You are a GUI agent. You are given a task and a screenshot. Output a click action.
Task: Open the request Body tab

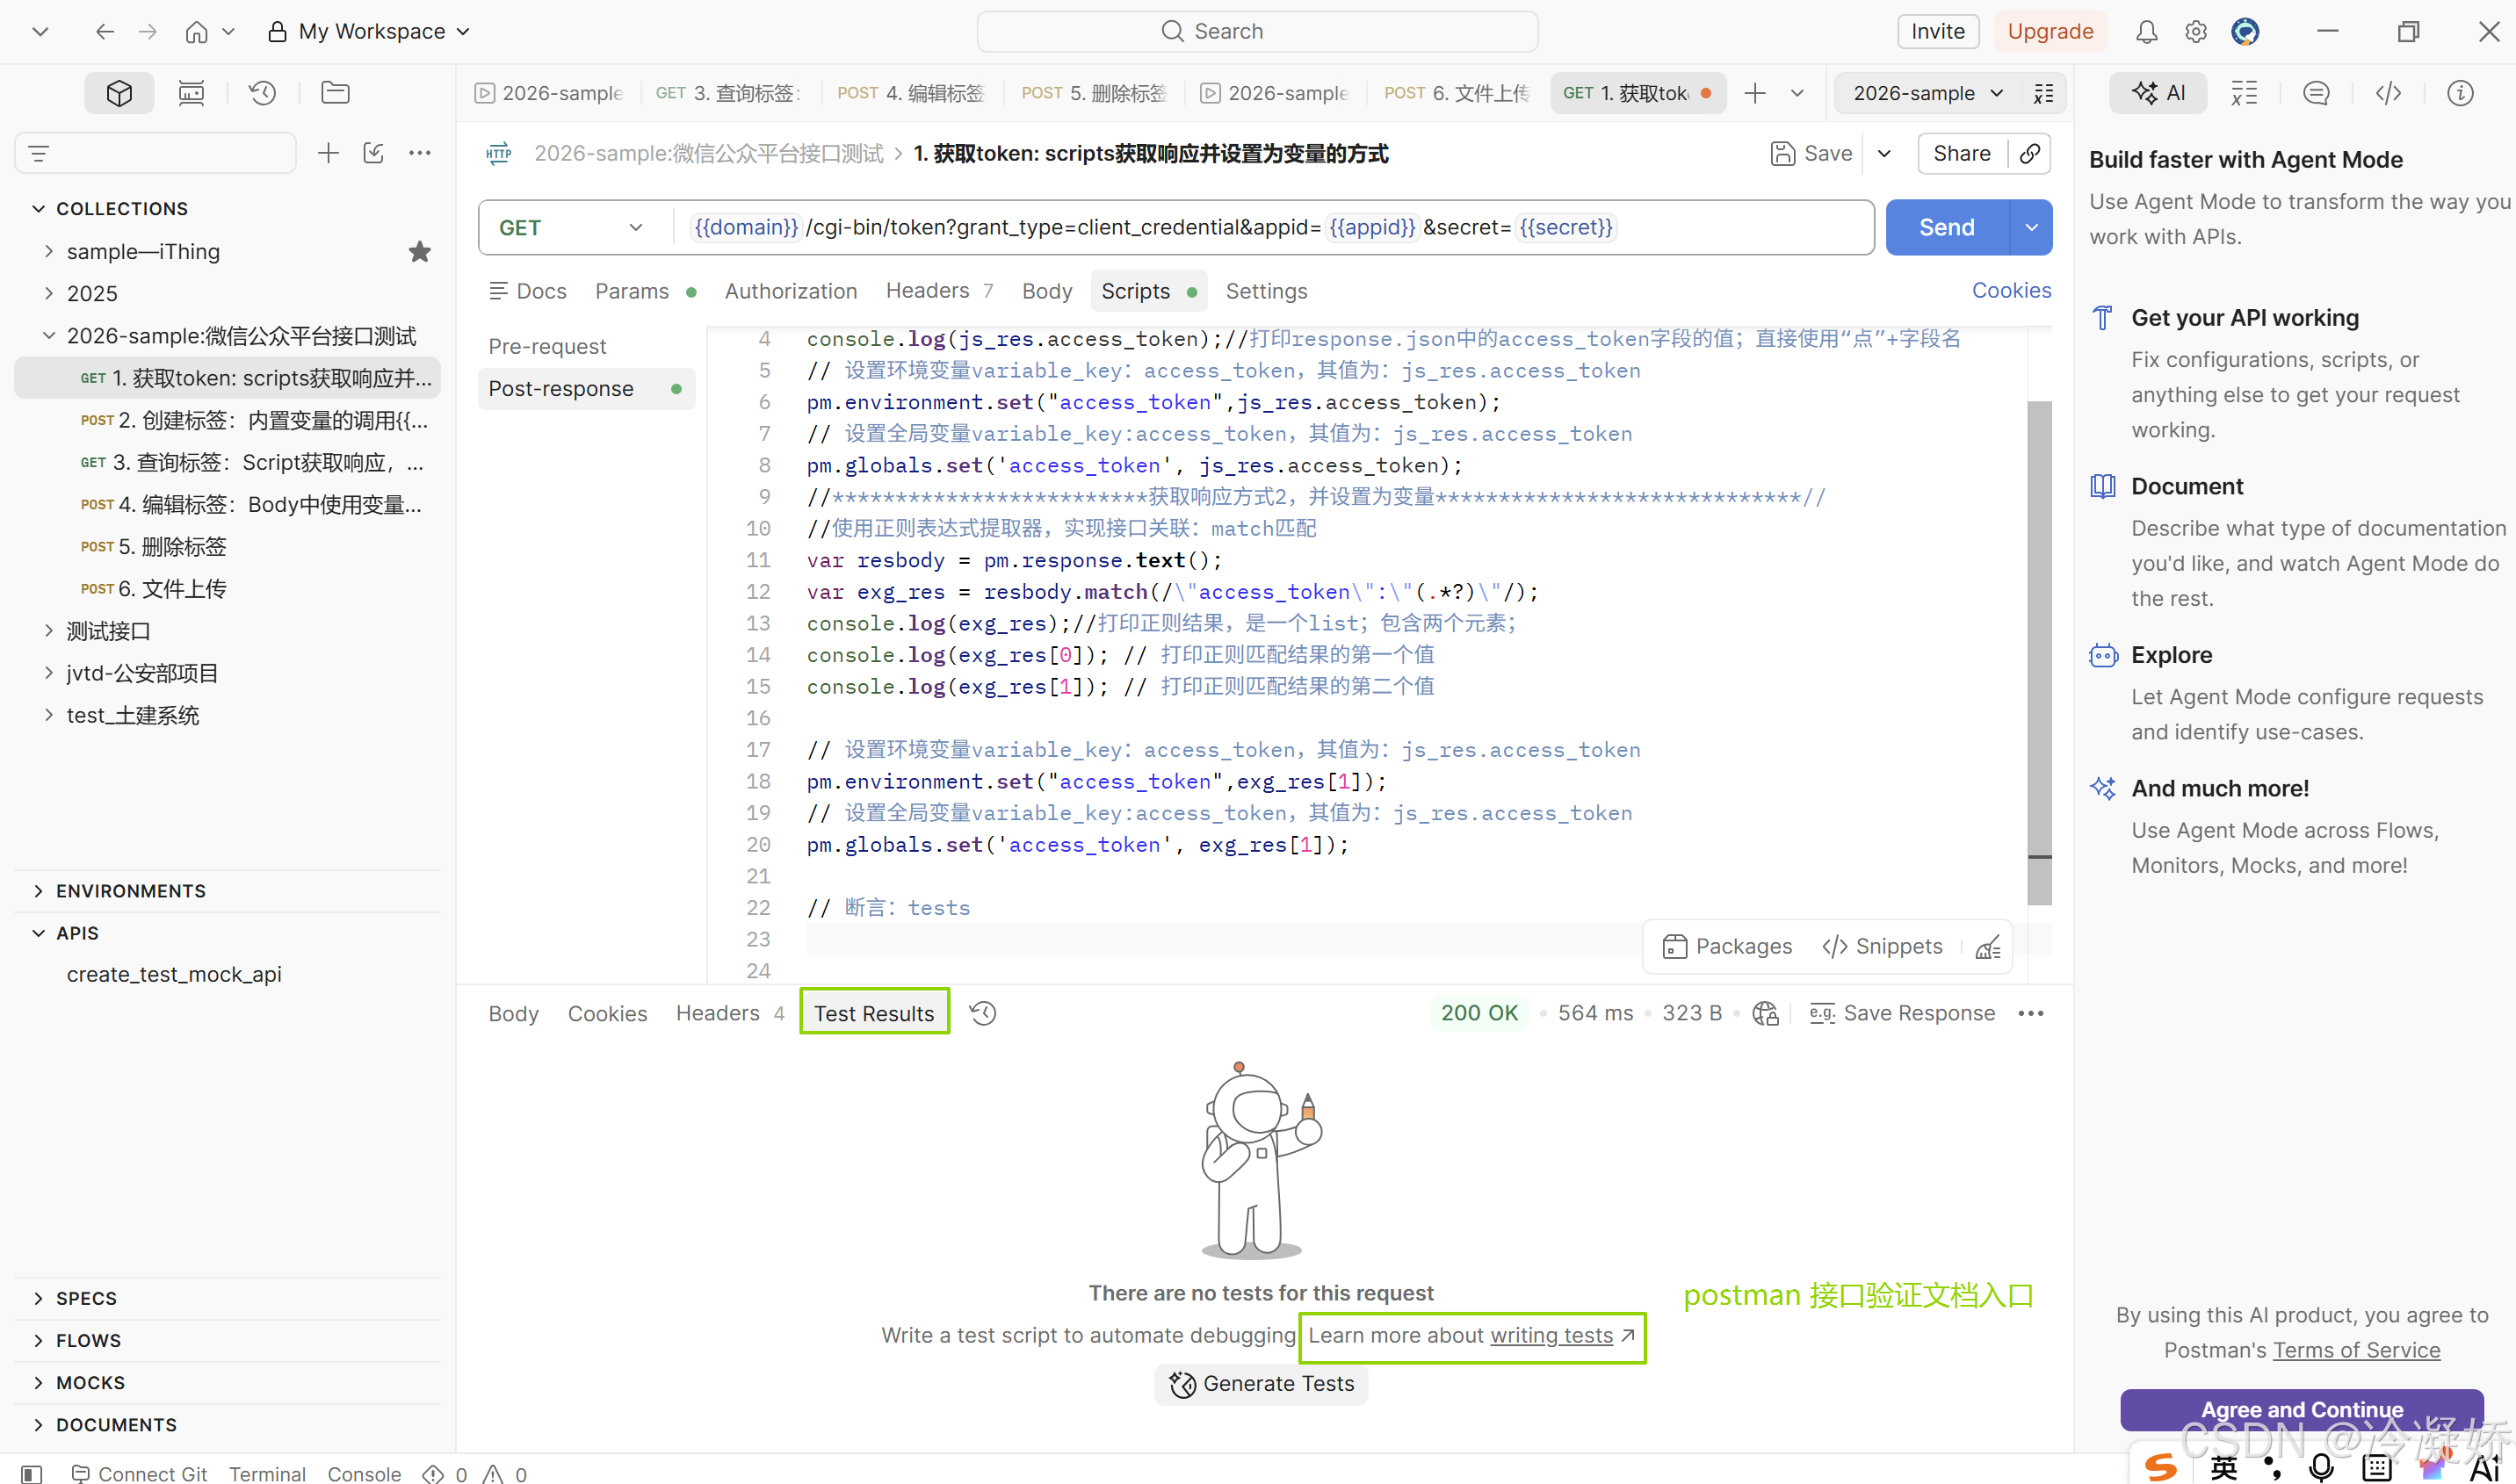point(1046,291)
